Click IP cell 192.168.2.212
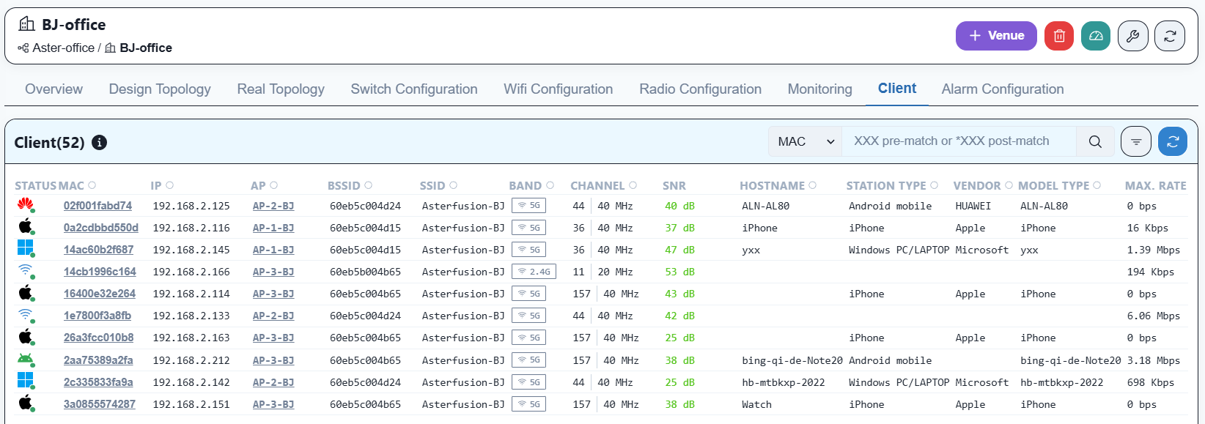 point(191,360)
